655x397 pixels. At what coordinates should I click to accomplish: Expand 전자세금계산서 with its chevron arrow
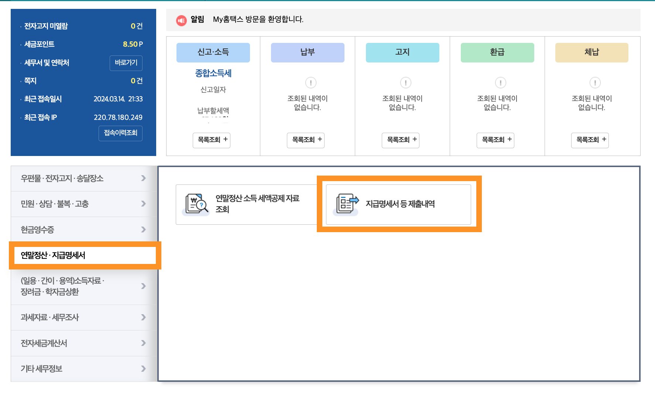point(143,343)
